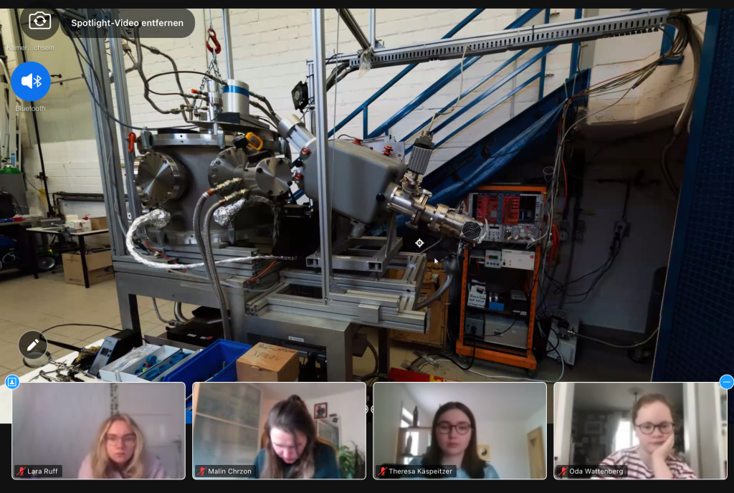The image size is (734, 493).
Task: Click muted microphone icon next to Malin Chrzon
Action: click(x=201, y=472)
